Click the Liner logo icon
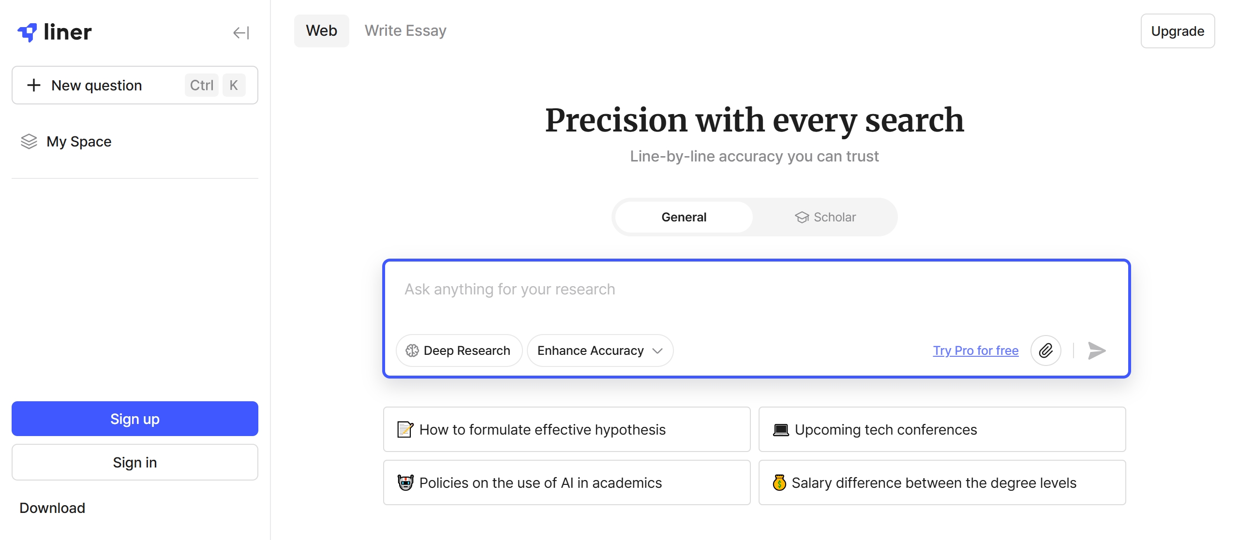Image resolution: width=1238 pixels, height=540 pixels. point(28,32)
